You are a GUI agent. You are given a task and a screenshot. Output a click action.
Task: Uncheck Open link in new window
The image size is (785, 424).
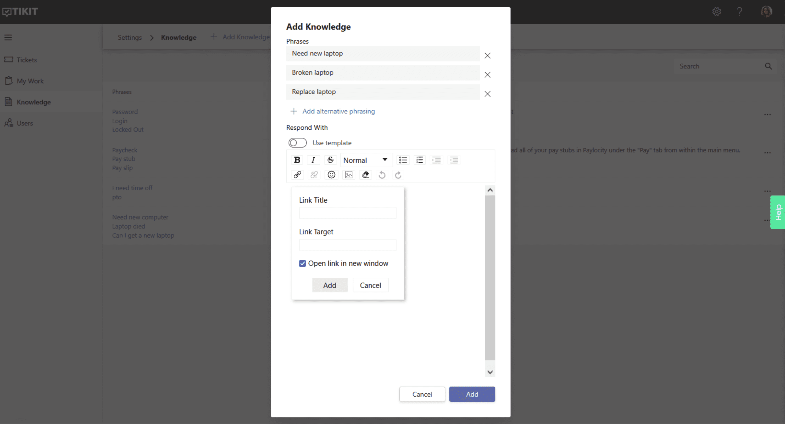point(302,263)
